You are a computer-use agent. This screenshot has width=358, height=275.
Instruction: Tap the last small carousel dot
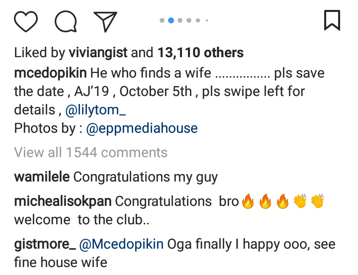206,20
